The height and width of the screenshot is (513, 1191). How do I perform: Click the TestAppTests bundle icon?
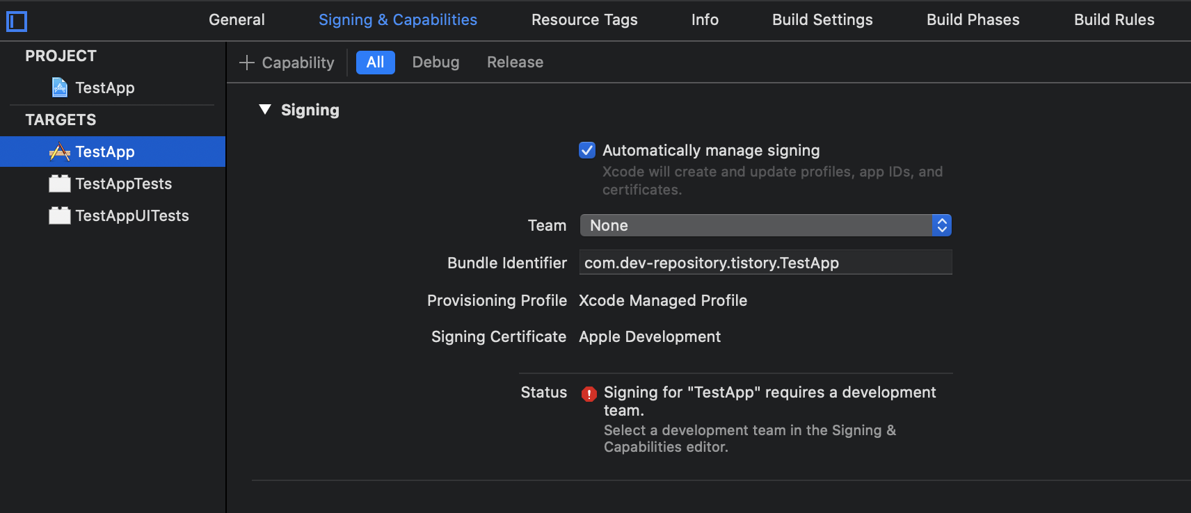tap(60, 184)
